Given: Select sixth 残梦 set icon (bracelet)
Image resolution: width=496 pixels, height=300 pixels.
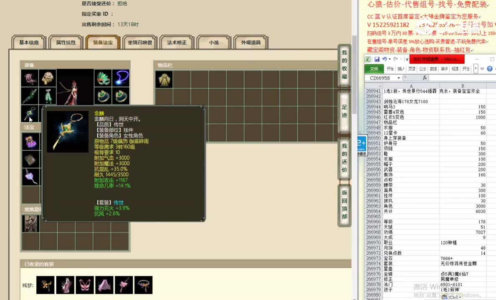Looking at the screenshot, I should 144,285.
